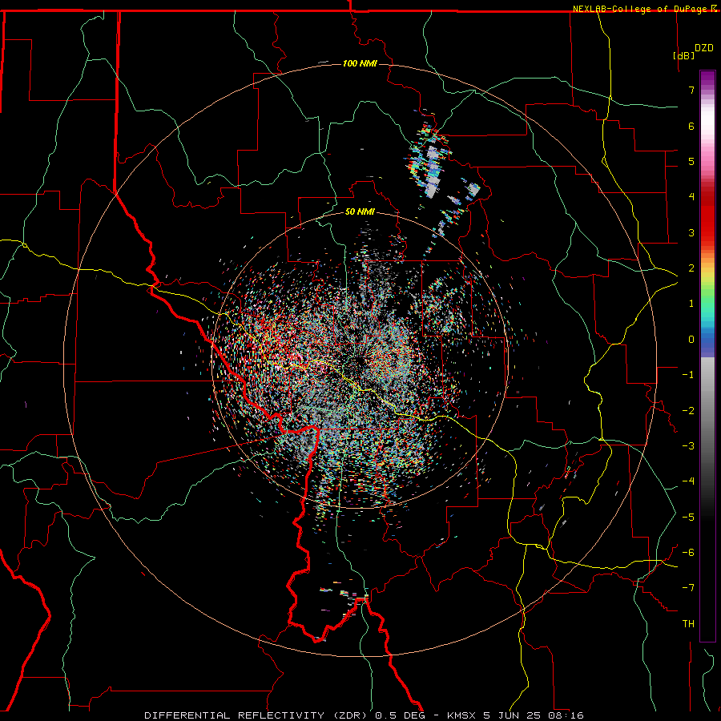The width and height of the screenshot is (721, 721).
Task: Click the legend value 1
Action: pos(691,304)
